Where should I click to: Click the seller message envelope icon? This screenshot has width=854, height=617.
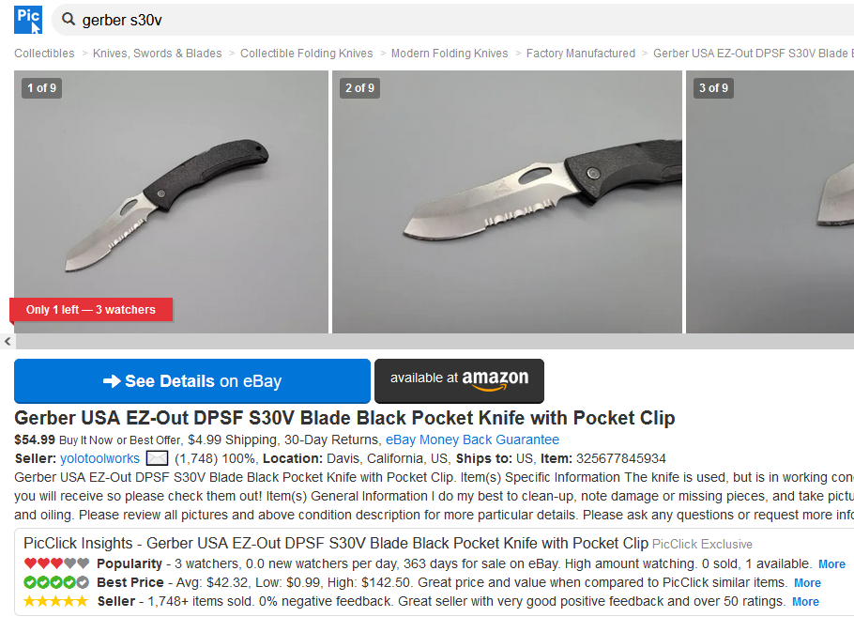pos(157,458)
